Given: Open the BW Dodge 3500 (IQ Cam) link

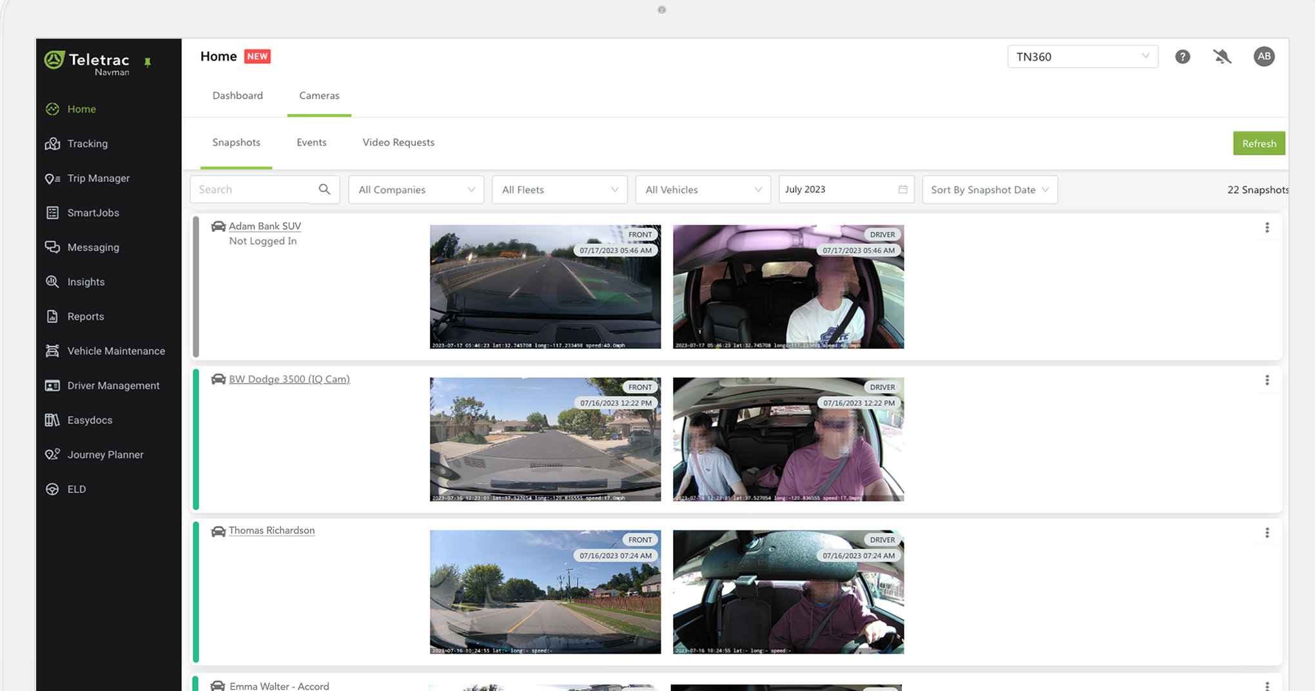Looking at the screenshot, I should (289, 379).
